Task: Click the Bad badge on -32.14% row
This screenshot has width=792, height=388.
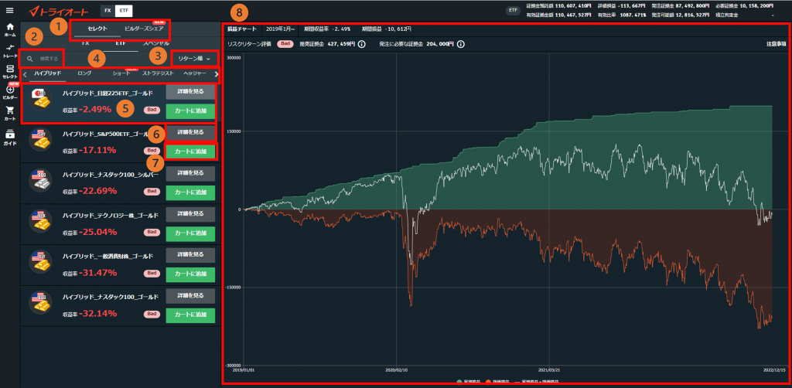Action: pos(152,314)
